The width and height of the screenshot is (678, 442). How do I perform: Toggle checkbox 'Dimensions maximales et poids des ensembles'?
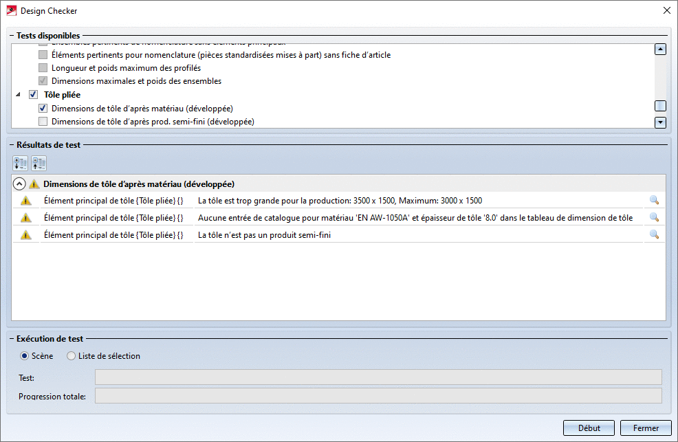pyautogui.click(x=43, y=81)
